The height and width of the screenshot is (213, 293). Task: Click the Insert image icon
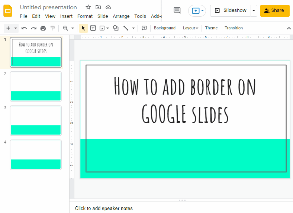[x=102, y=28]
